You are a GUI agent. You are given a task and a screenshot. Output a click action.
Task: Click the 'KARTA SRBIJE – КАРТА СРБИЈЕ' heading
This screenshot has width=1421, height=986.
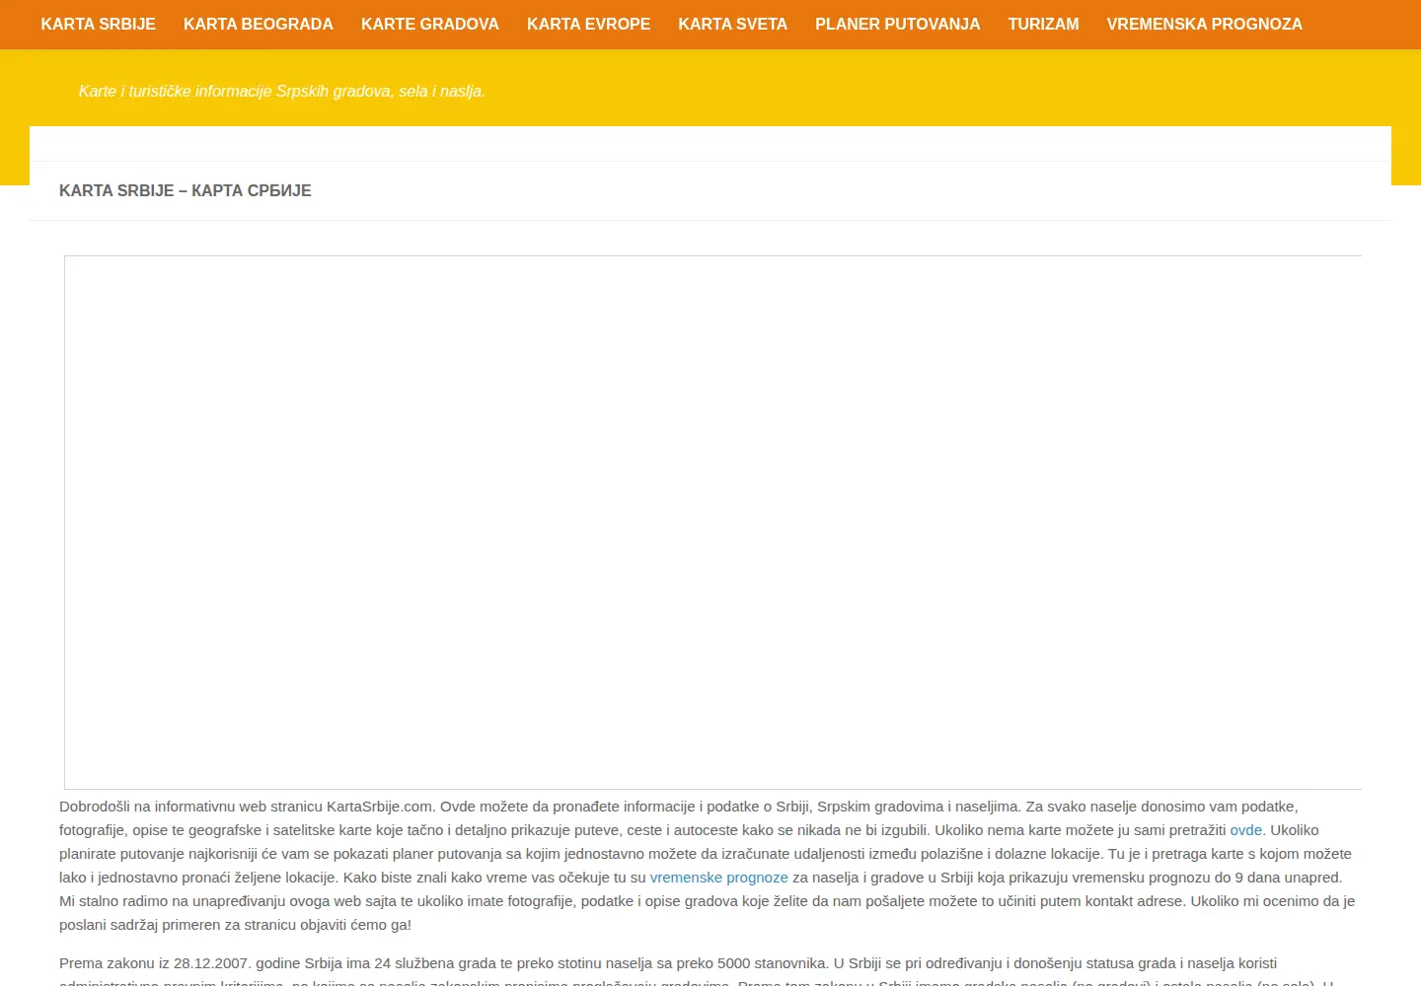coord(186,191)
